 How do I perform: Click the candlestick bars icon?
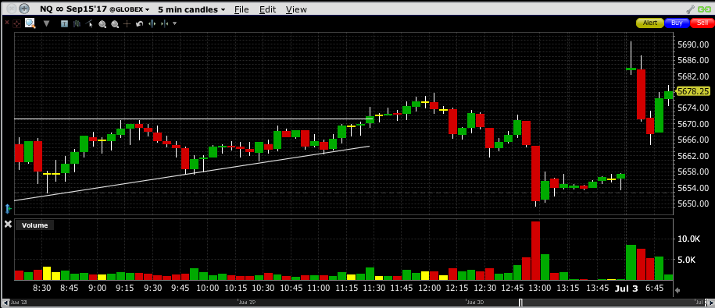pos(77,23)
